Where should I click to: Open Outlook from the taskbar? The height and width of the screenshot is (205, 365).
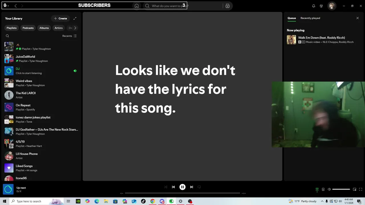pyautogui.click(x=134, y=201)
